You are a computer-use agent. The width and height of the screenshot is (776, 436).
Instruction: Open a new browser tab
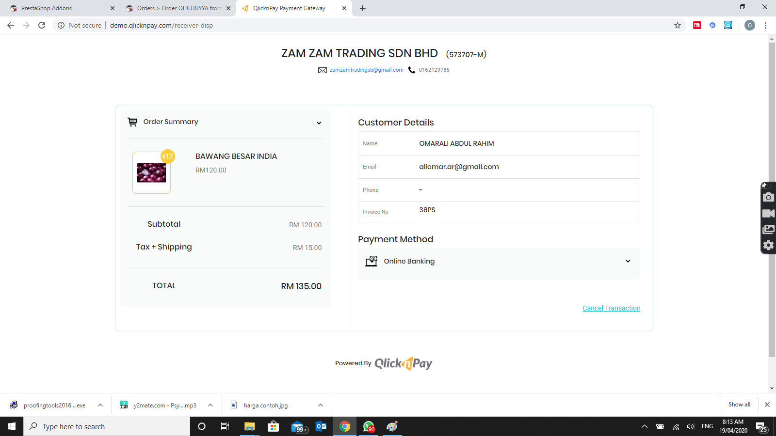pos(363,8)
